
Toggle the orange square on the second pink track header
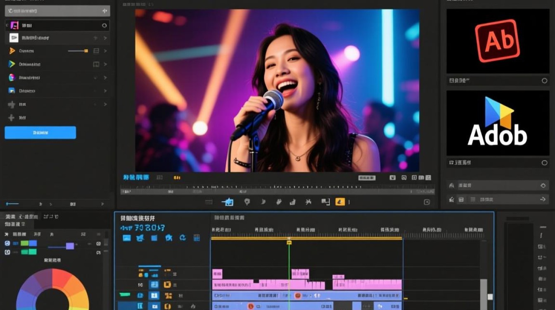click(167, 284)
